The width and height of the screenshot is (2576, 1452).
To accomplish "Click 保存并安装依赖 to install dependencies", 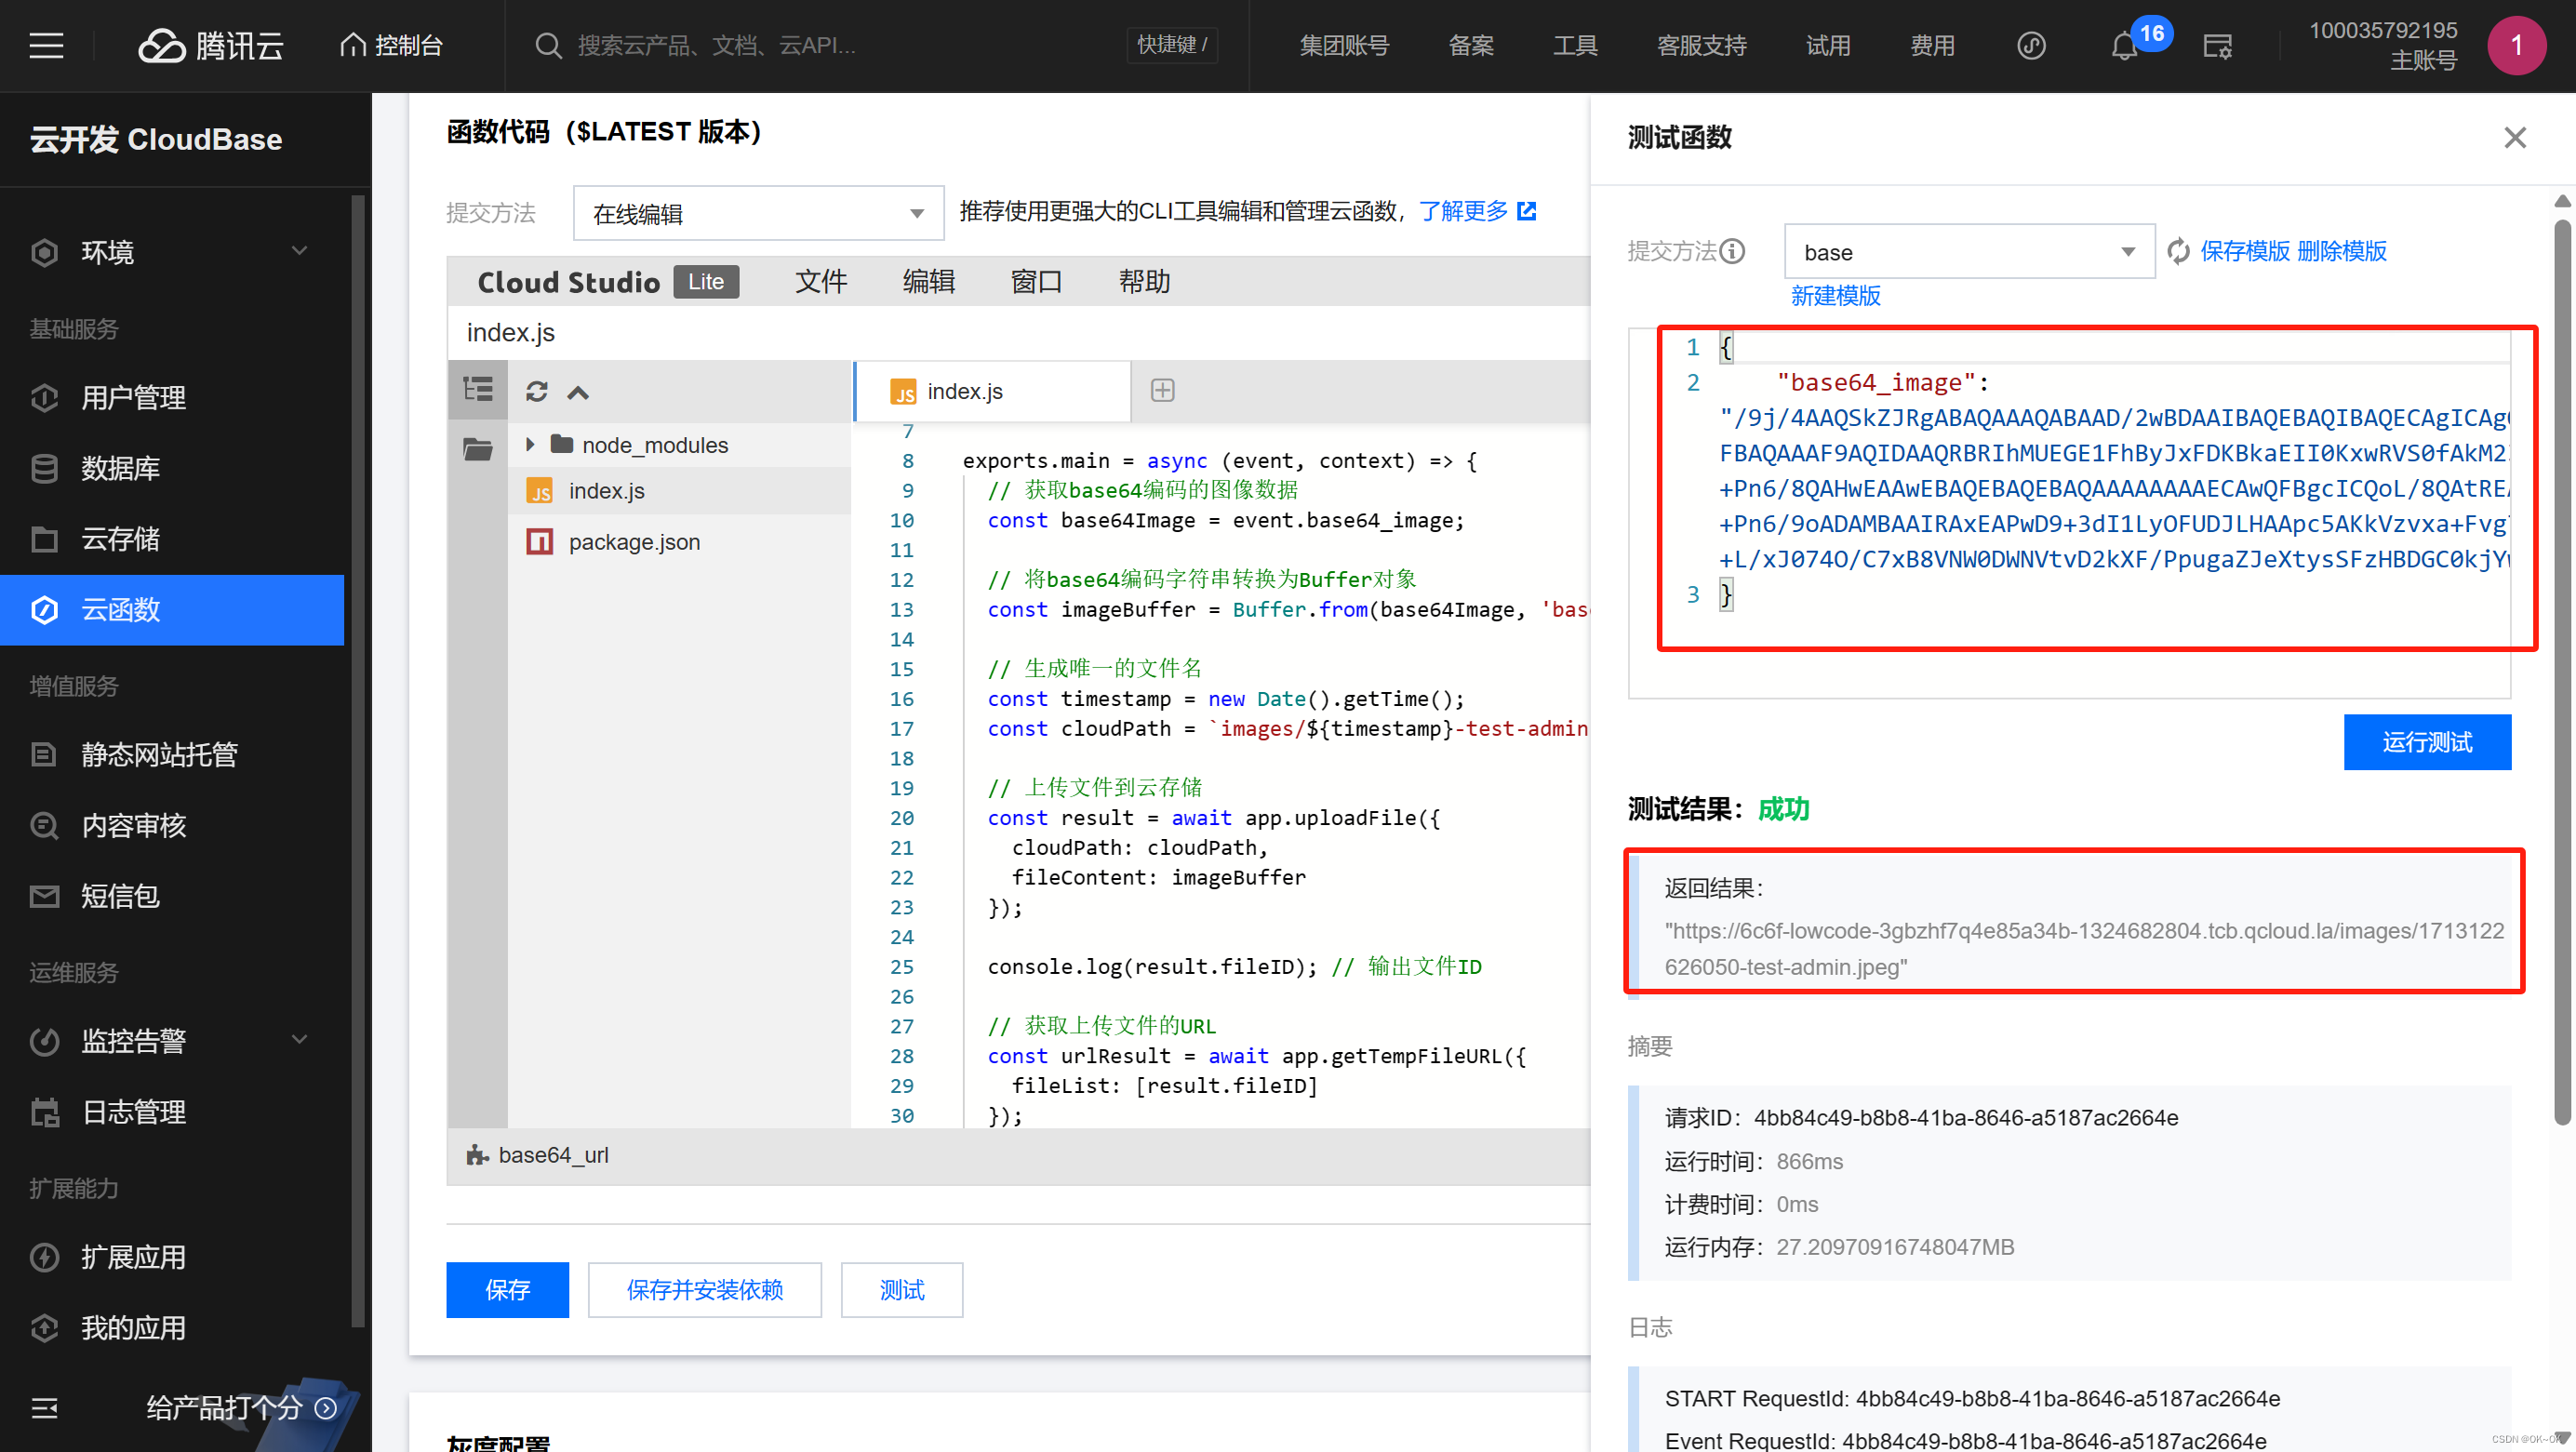I will tap(704, 1290).
